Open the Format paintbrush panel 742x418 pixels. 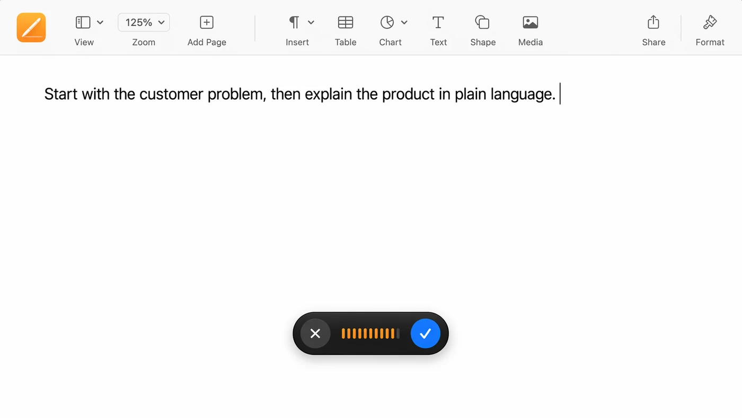tap(709, 22)
